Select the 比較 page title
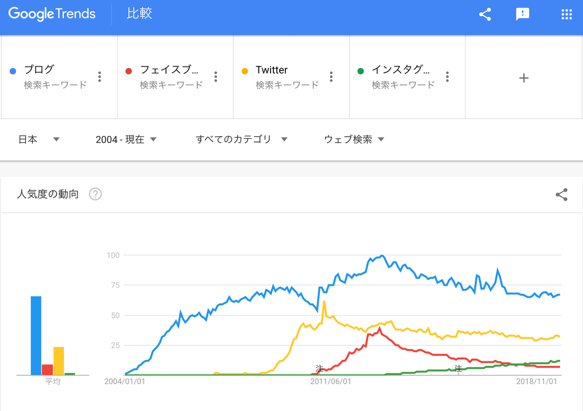 click(x=139, y=14)
